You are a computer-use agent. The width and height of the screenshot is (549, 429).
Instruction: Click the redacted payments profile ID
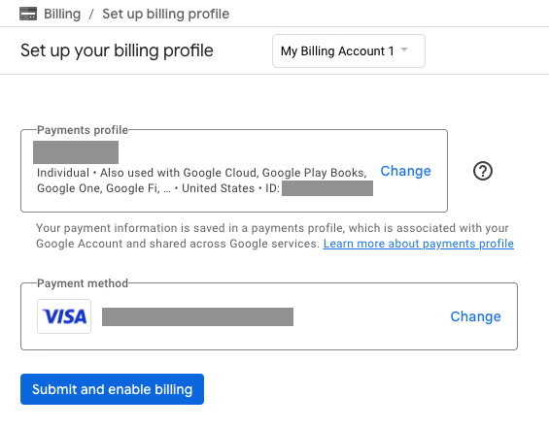click(327, 188)
